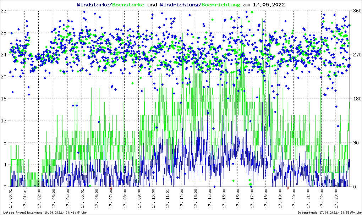This screenshot has height=215, width=362.
Task: Click the blue Windstarke legend label
Action: (x=94, y=5)
